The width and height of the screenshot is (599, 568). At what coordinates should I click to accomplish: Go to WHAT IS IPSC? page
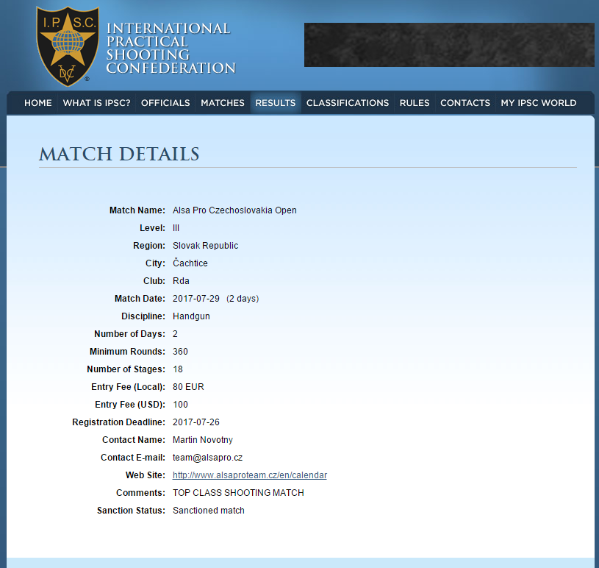(x=97, y=103)
